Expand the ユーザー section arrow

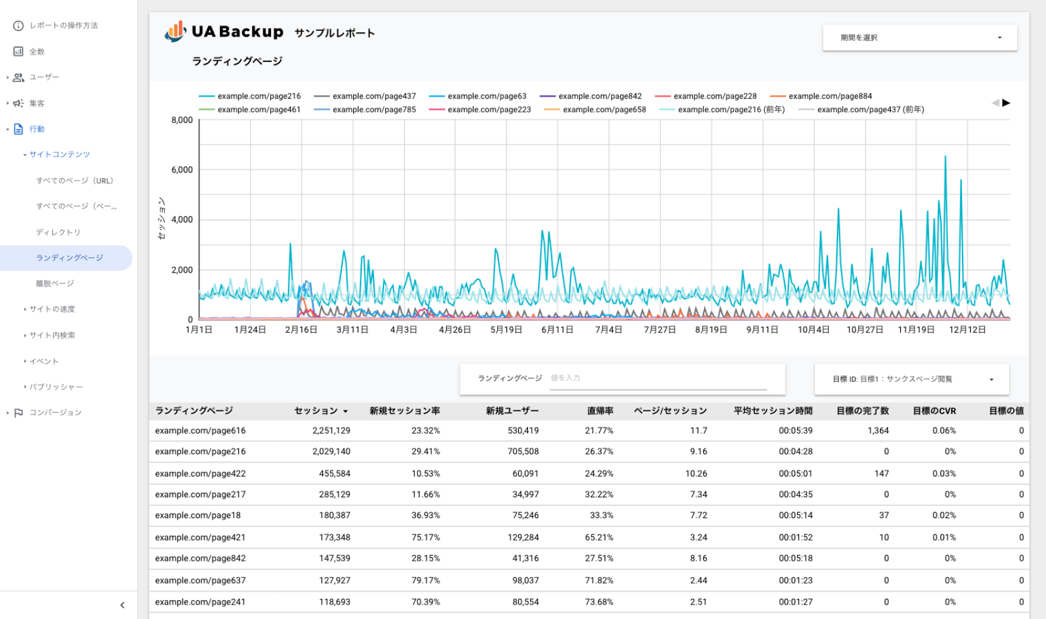point(8,78)
